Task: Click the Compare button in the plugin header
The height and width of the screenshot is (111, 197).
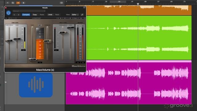Action: tap(26, 14)
